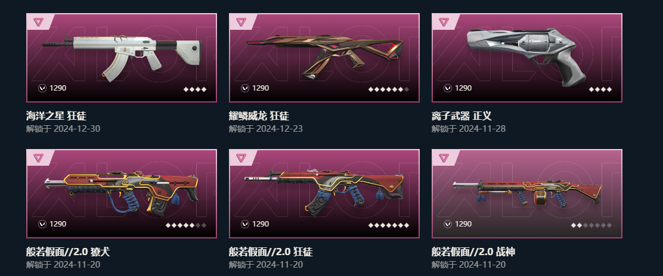Click the Valorant badge icon on 离子武器 正义 card

point(444,22)
